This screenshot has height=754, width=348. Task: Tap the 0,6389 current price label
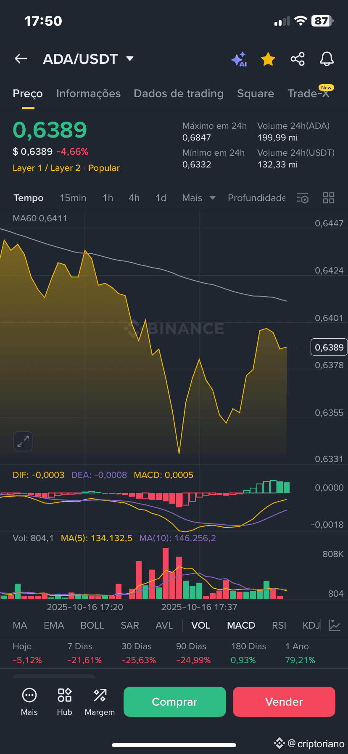329,348
